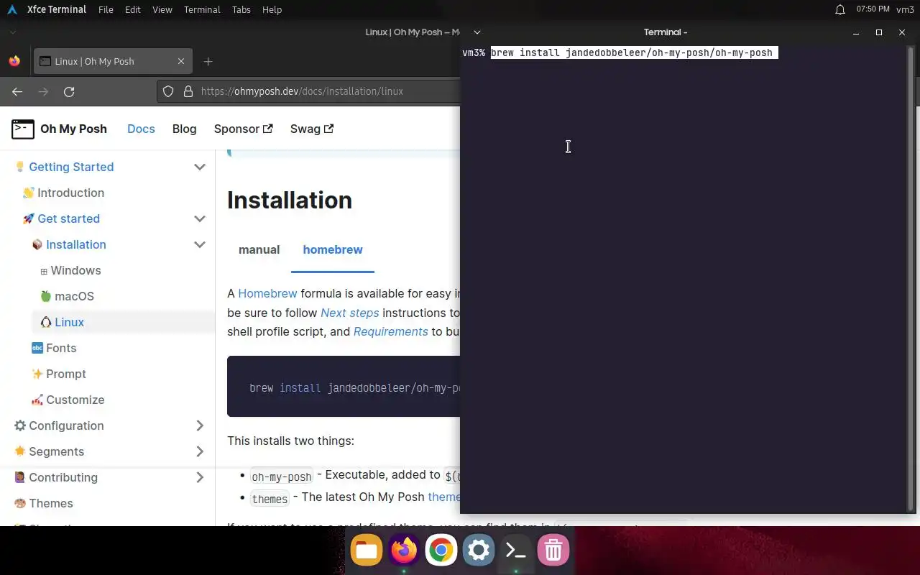The width and height of the screenshot is (920, 575).
Task: Launch Google Chrome from the dock
Action: pos(441,551)
